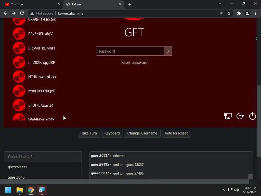This screenshot has width=261, height=196.
Task: Go forward in browser history
Action: coord(14,13)
